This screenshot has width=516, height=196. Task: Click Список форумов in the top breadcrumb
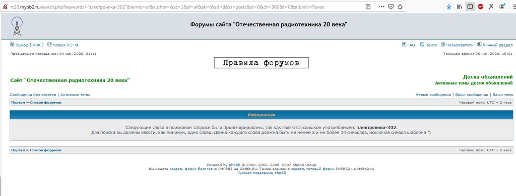(x=45, y=103)
